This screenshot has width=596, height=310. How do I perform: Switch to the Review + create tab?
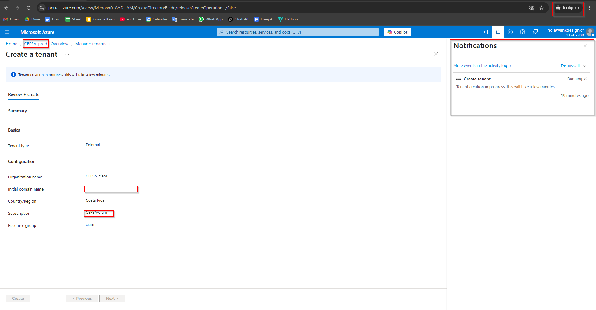pyautogui.click(x=24, y=94)
